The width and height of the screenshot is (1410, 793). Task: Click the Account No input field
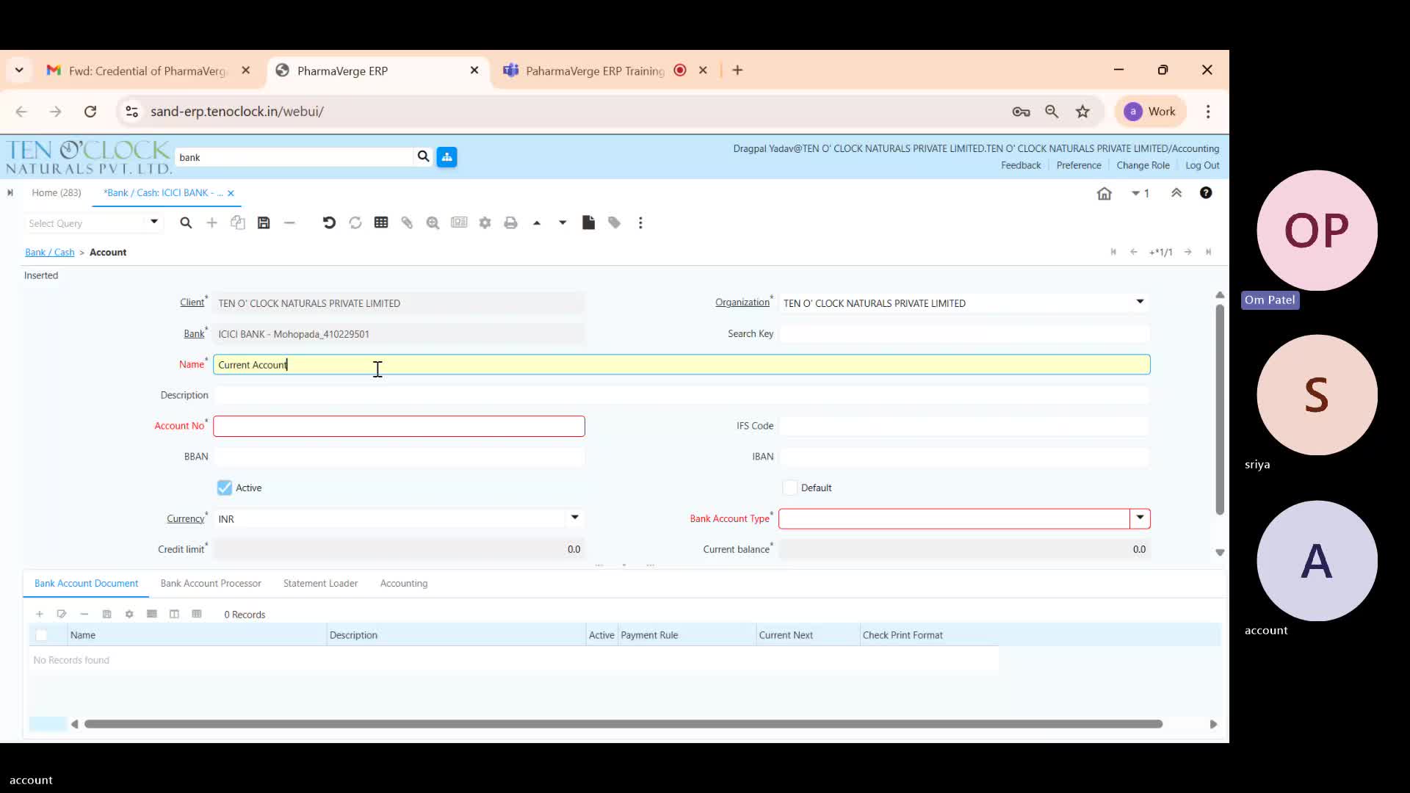(x=399, y=427)
